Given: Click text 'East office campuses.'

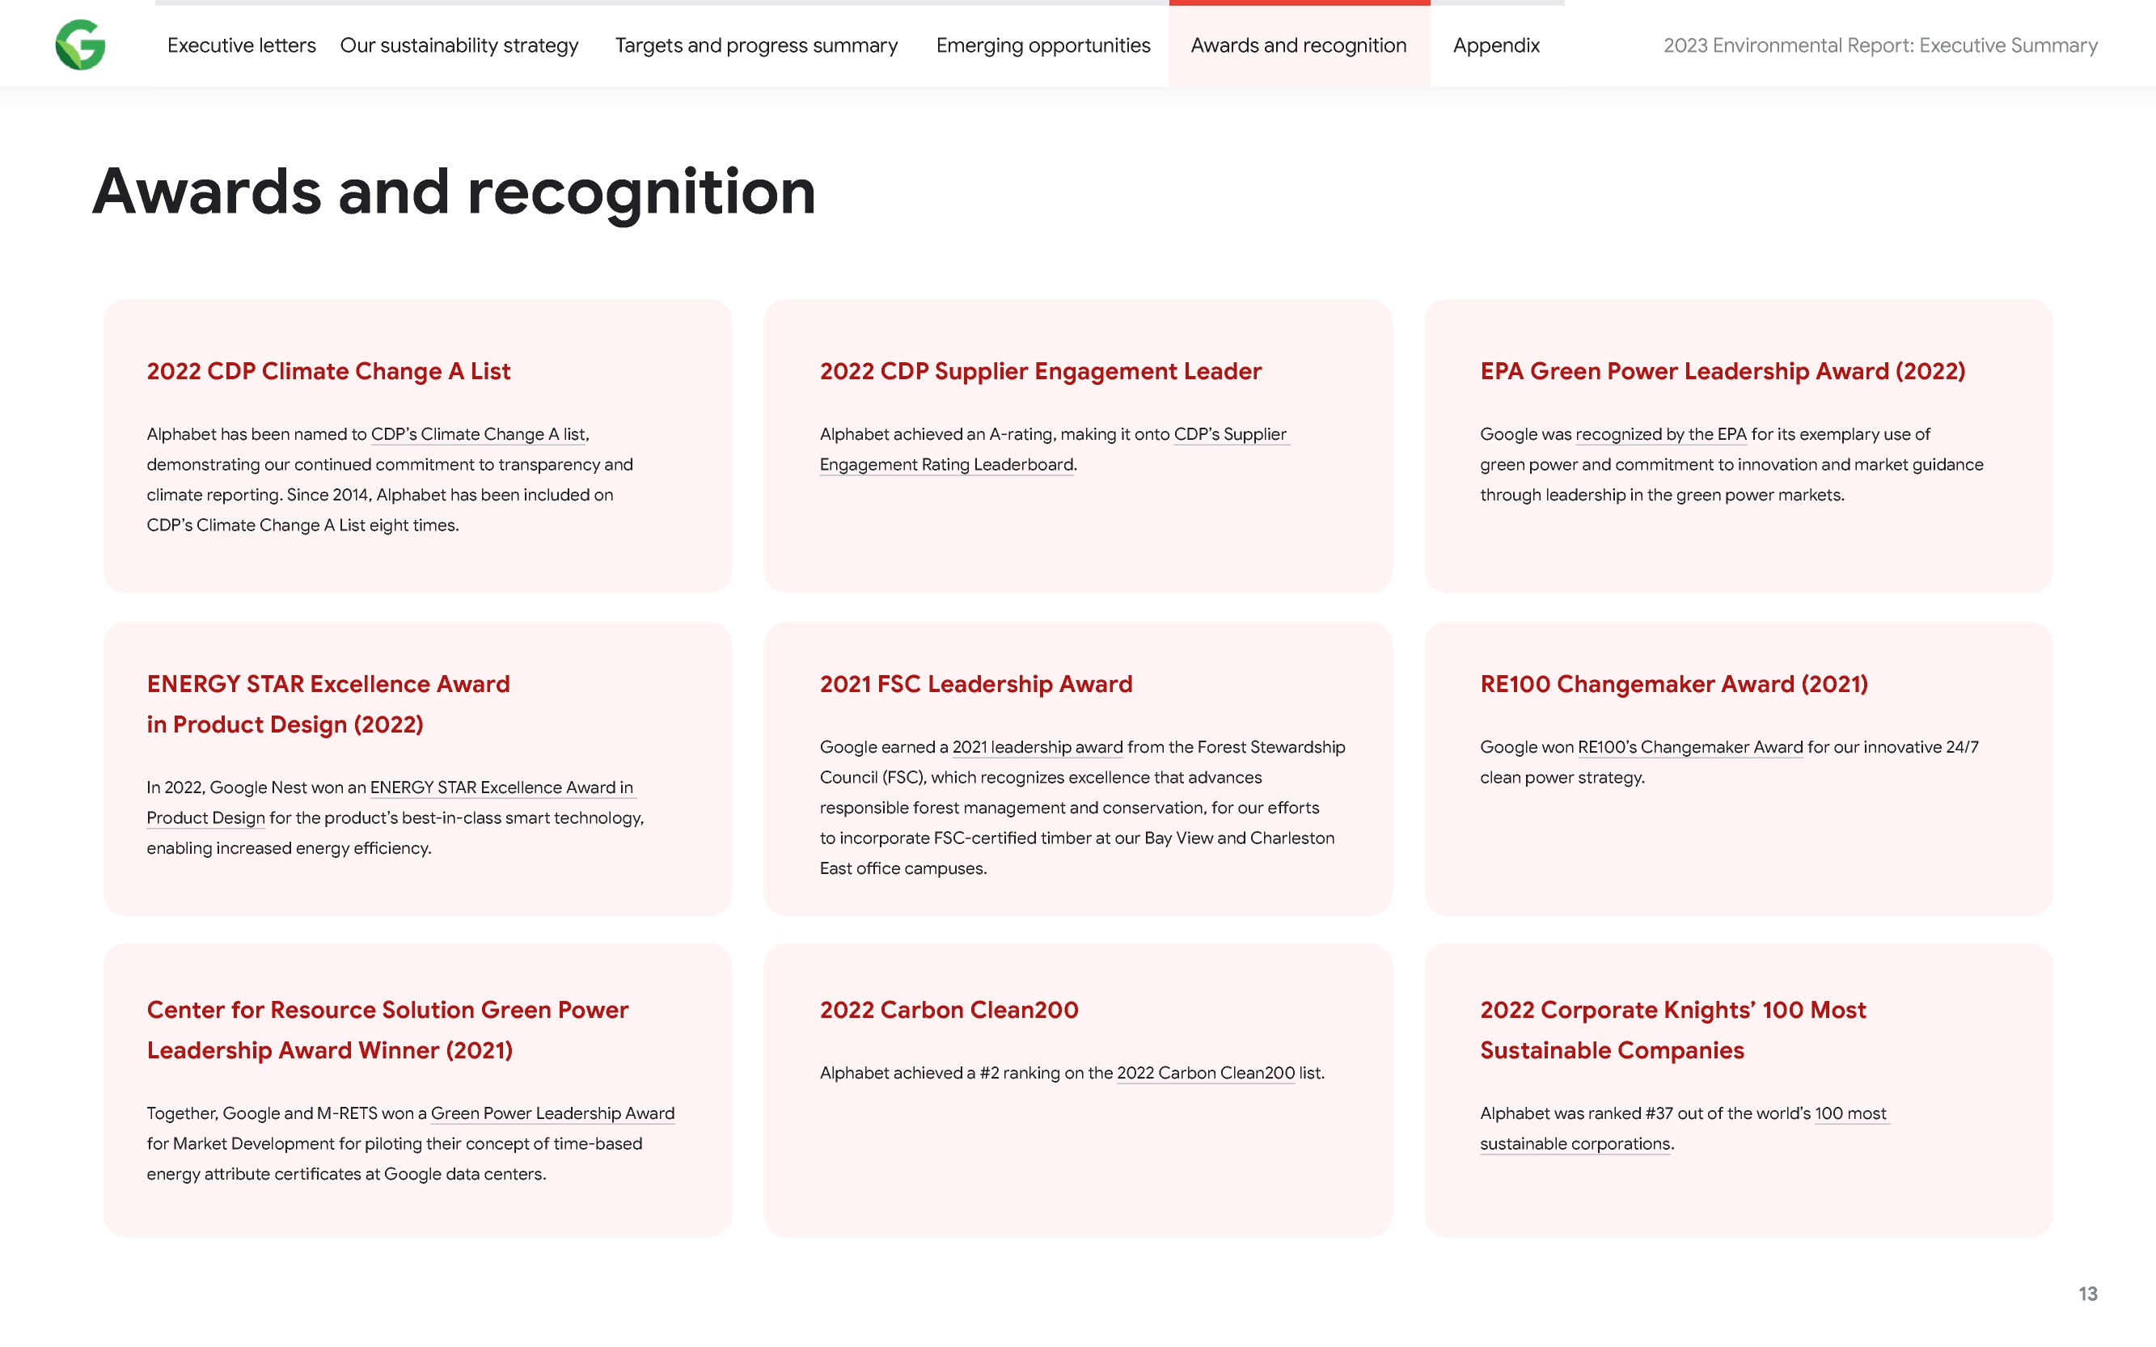Looking at the screenshot, I should [903, 868].
